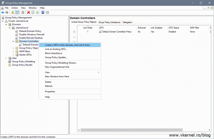Choose Group Policy Modeling Wizard
The width and height of the screenshot is (214, 139).
(70, 63)
